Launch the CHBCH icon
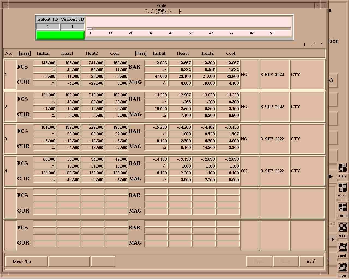This screenshot has height=279, width=349. point(342,208)
